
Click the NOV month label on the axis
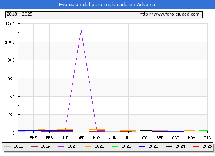tap(192, 138)
